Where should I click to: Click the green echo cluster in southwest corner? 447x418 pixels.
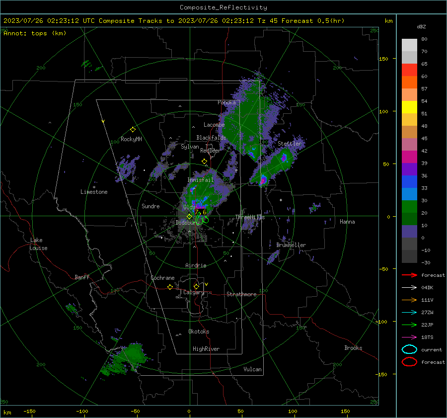(126, 358)
